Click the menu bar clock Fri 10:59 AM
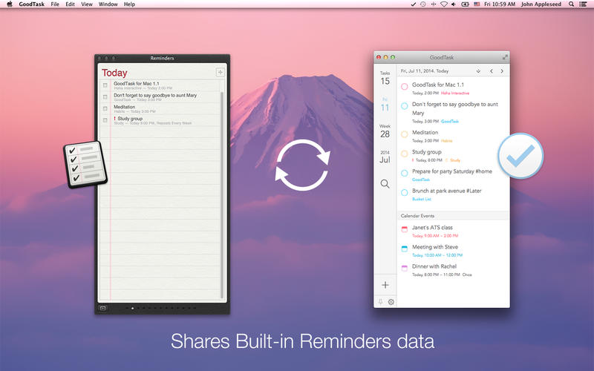594x371 pixels. pos(500,4)
